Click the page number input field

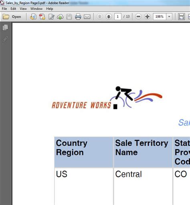click(118, 16)
